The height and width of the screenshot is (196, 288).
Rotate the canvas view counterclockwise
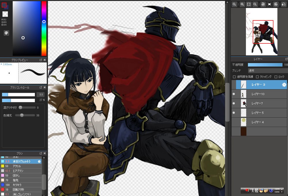pyautogui.click(x=263, y=4)
